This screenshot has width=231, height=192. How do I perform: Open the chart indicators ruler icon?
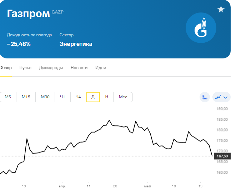(x=205, y=97)
